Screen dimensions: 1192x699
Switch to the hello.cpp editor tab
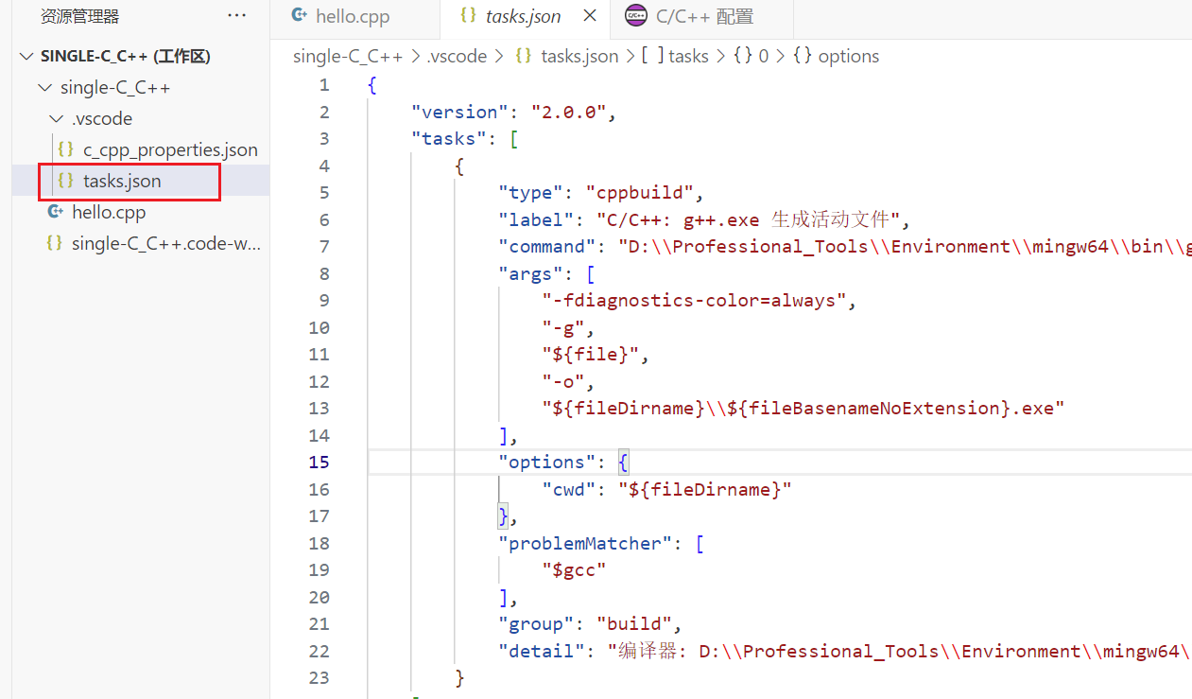coord(352,17)
